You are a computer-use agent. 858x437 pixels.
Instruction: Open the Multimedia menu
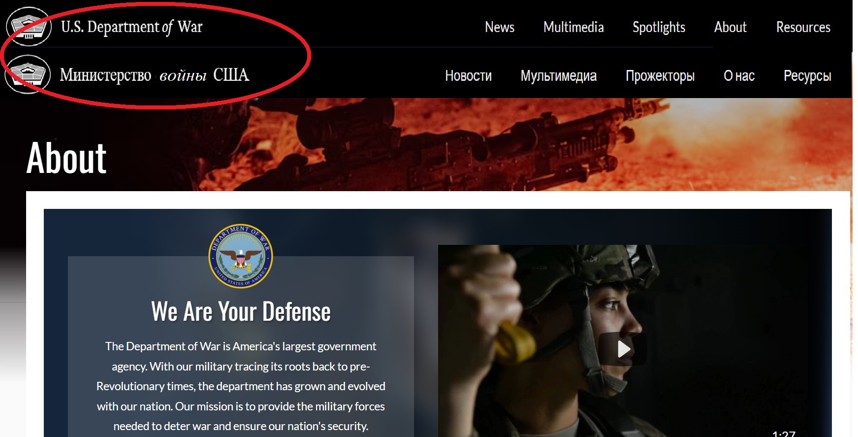pos(573,27)
